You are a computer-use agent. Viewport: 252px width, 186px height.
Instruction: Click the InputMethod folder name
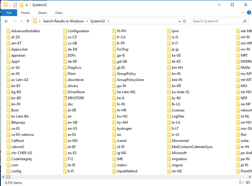(x=127, y=171)
